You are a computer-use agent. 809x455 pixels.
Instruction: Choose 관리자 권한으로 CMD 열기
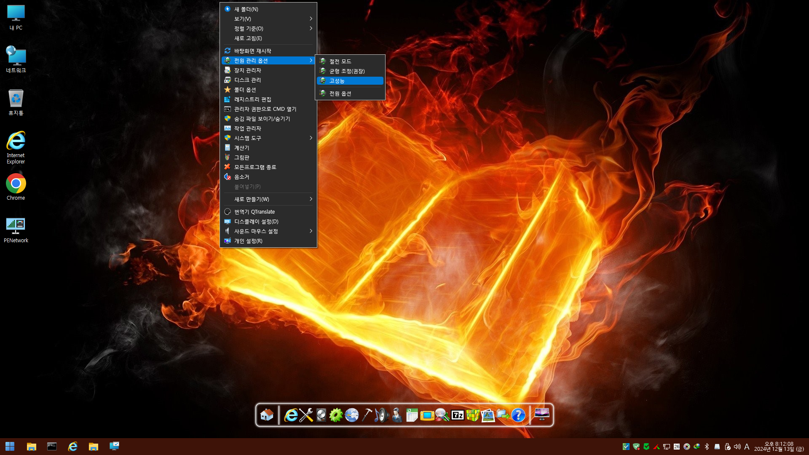point(268,109)
